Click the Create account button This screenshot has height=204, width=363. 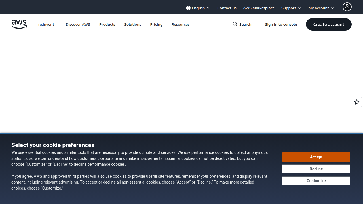tap(329, 24)
